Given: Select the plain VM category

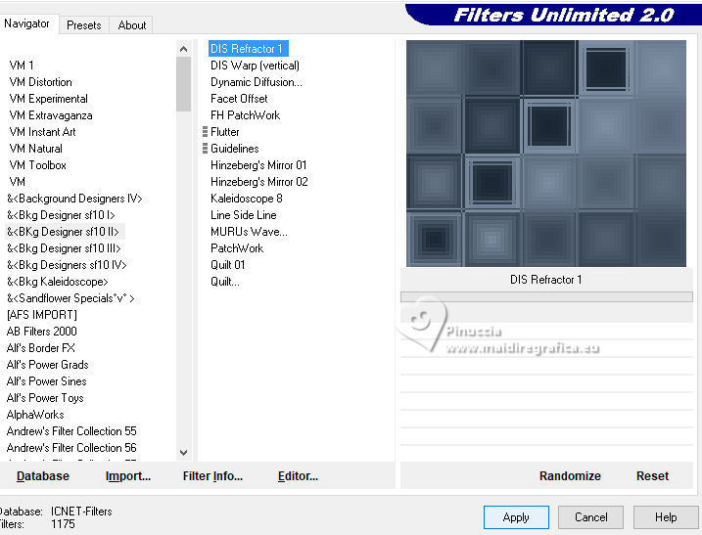Looking at the screenshot, I should pos(17,182).
